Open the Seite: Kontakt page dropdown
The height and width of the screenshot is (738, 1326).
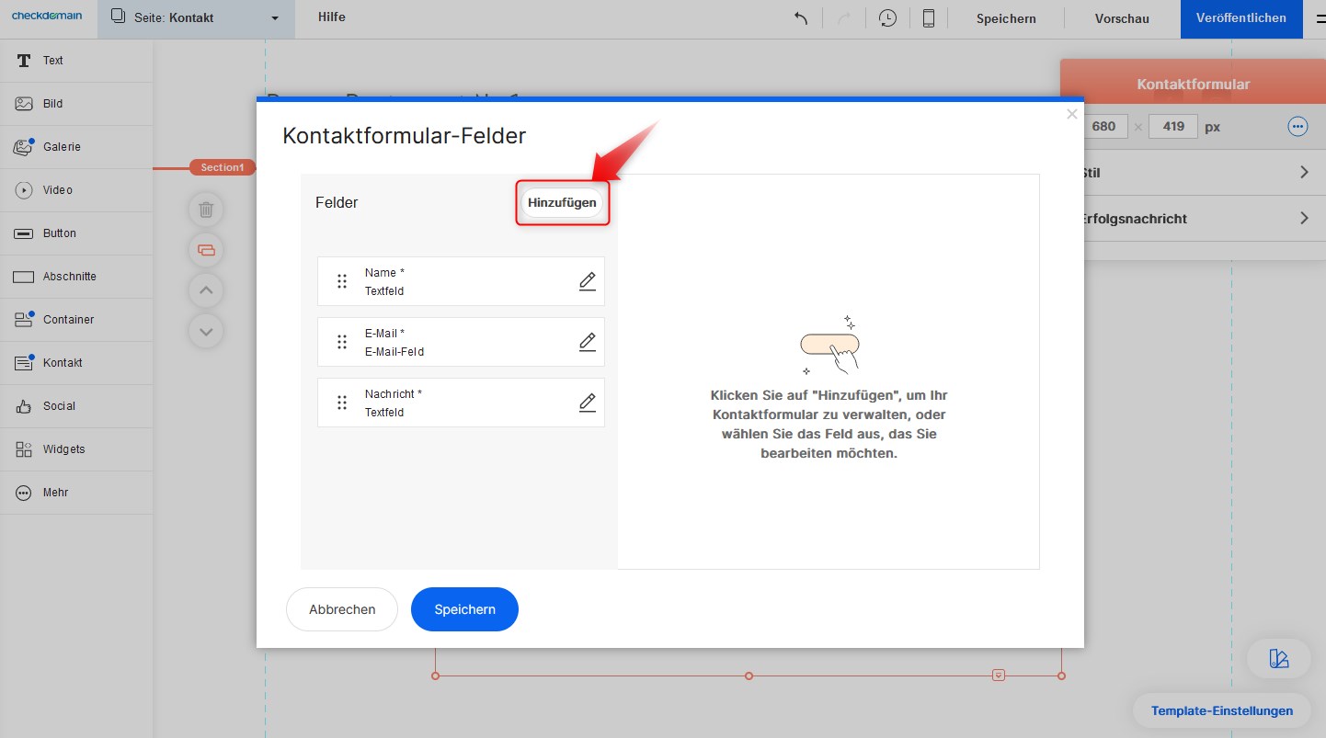pos(195,17)
